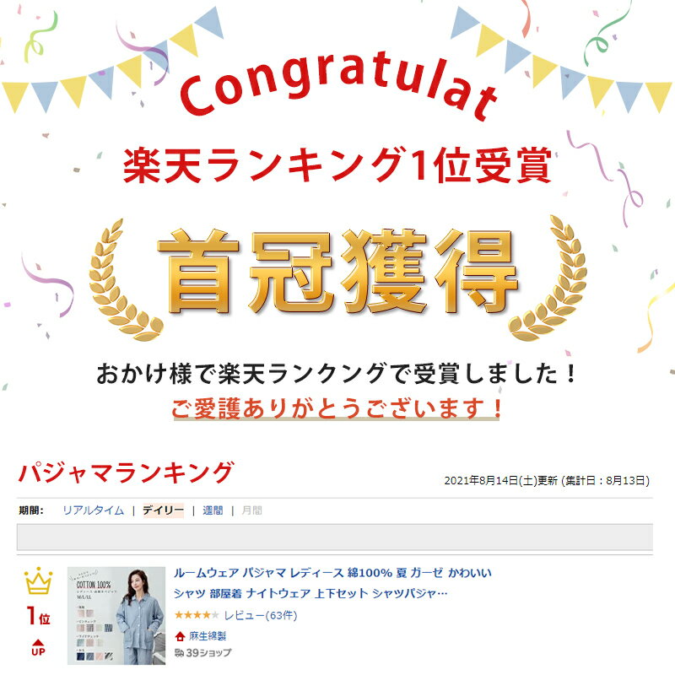This screenshot has width=675, height=675.
Task: Visit the 麻生綿製 shop link
Action: (208, 636)
